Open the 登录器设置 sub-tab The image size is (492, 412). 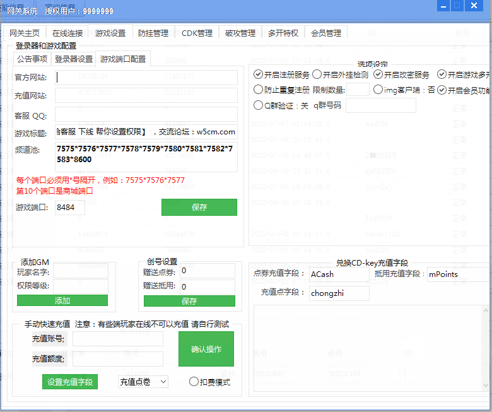click(x=74, y=59)
